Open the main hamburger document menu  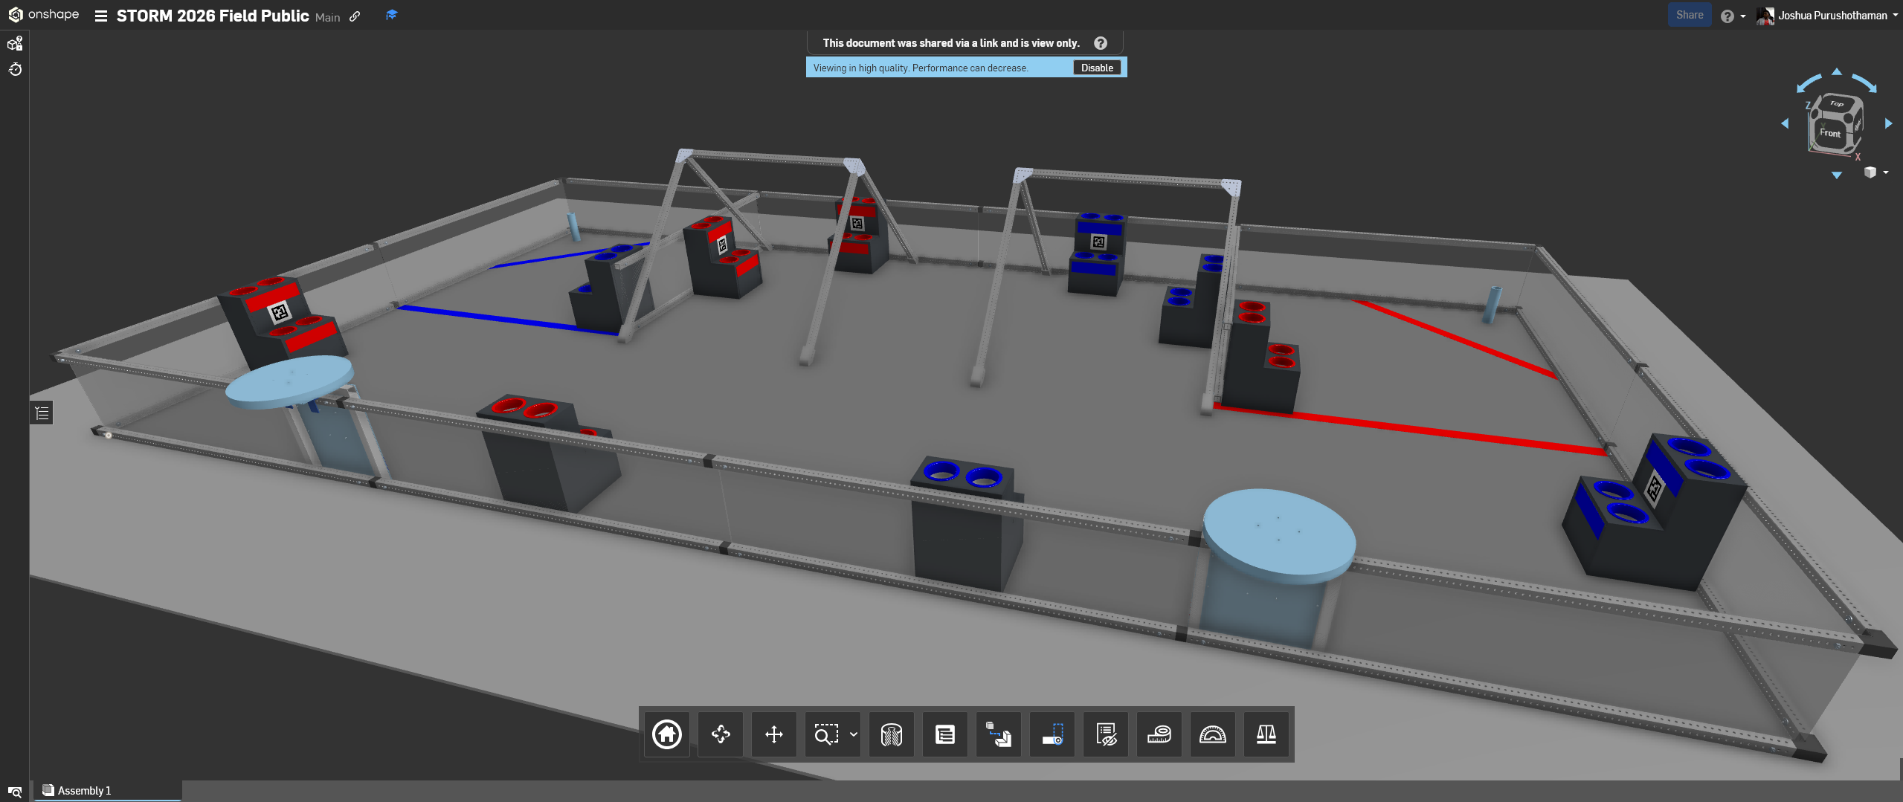coord(100,15)
